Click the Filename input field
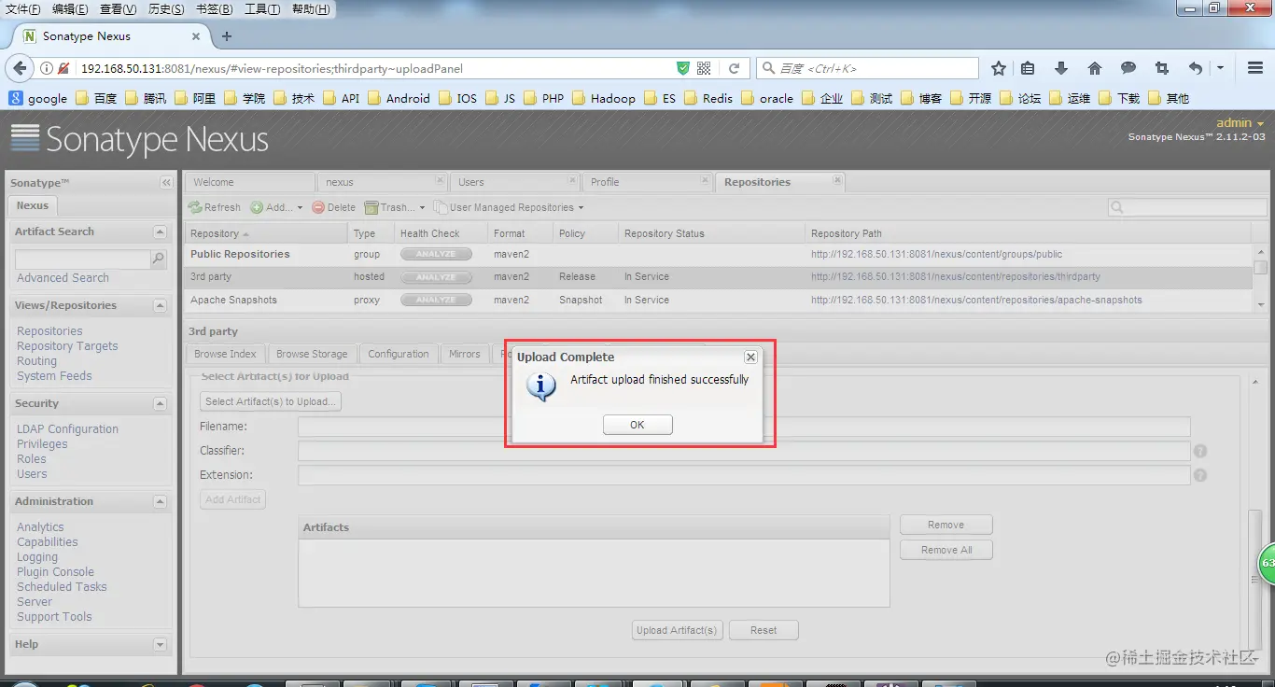This screenshot has width=1275, height=687. pos(744,427)
